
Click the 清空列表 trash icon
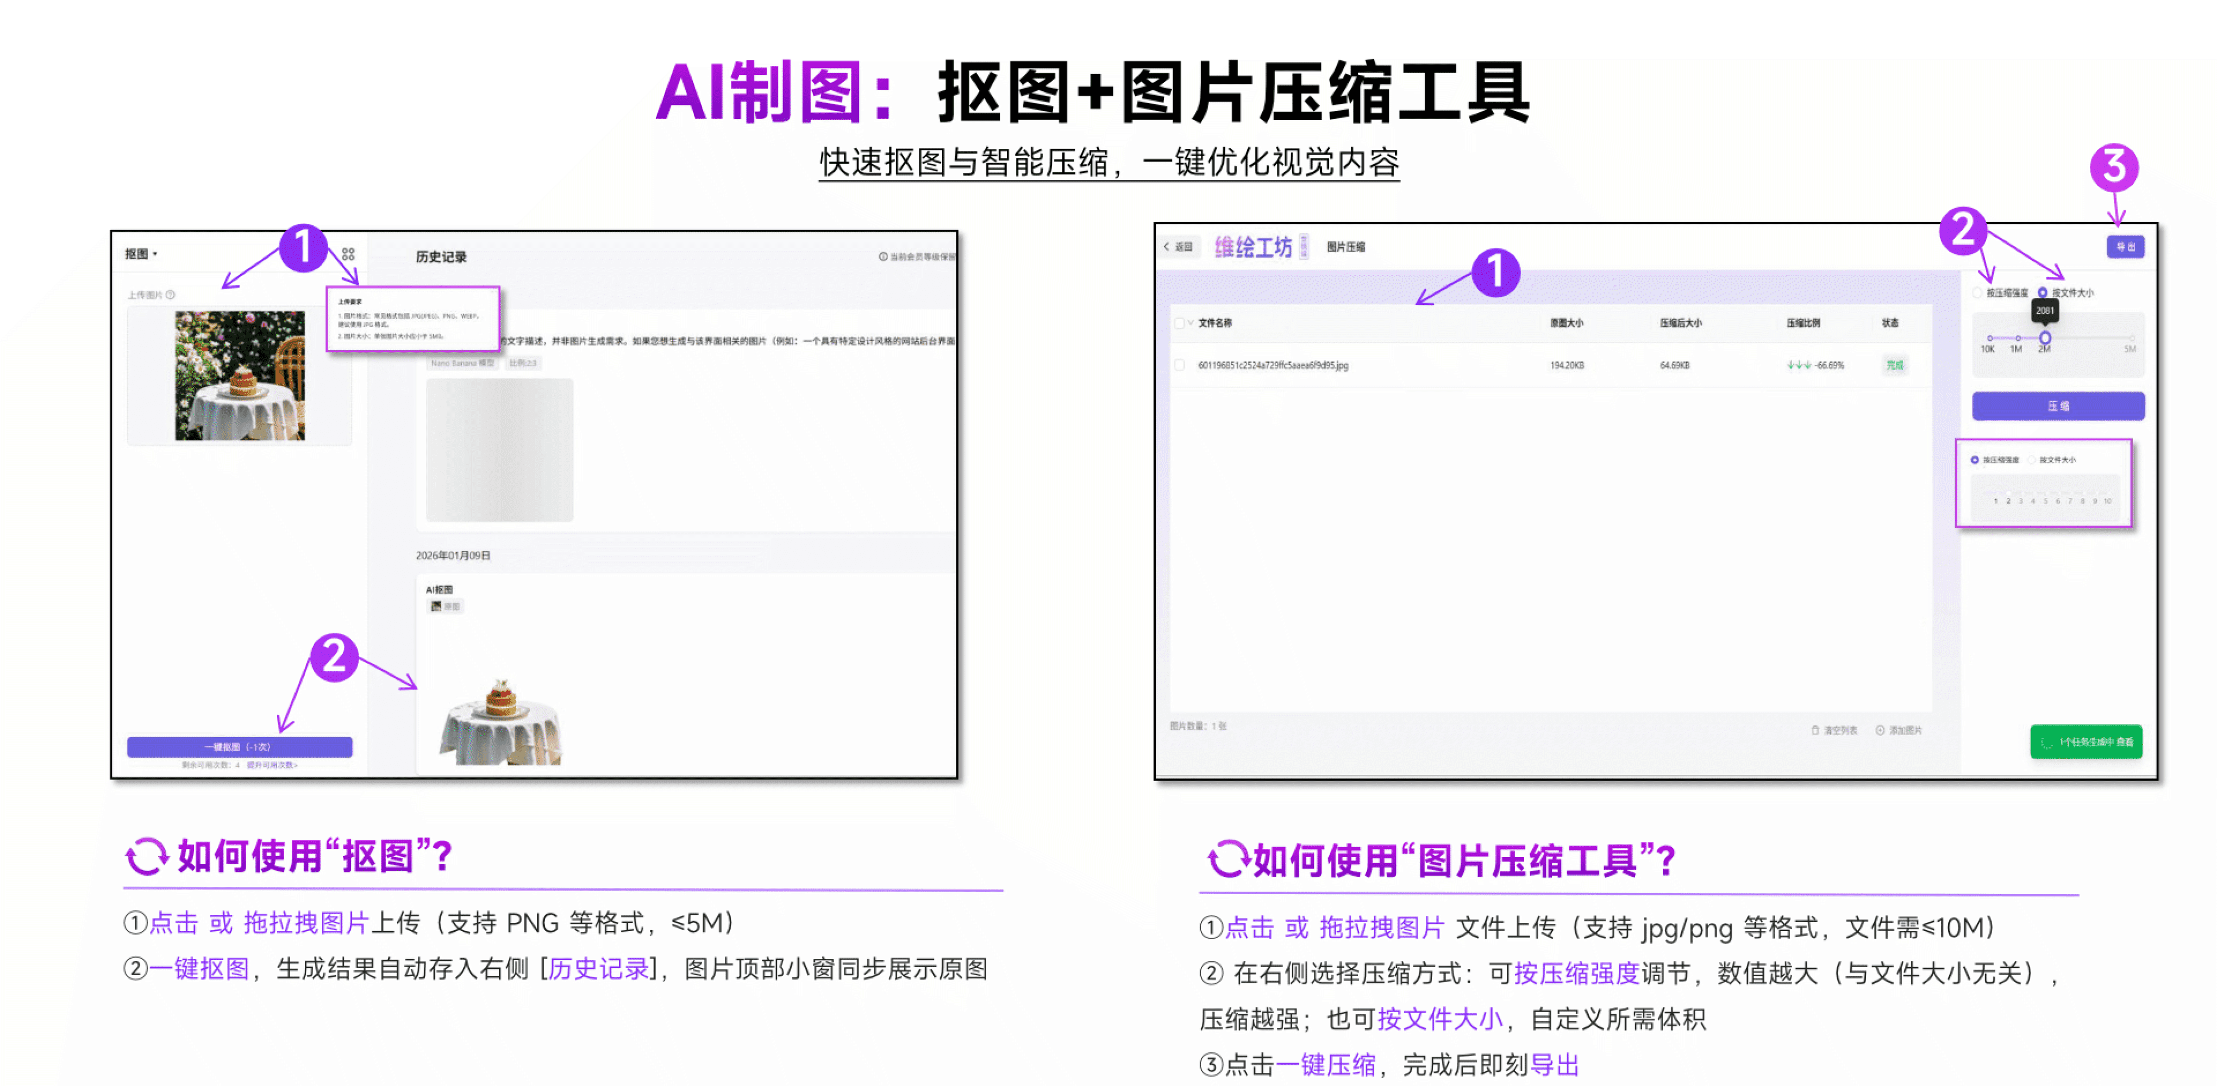(x=1815, y=731)
